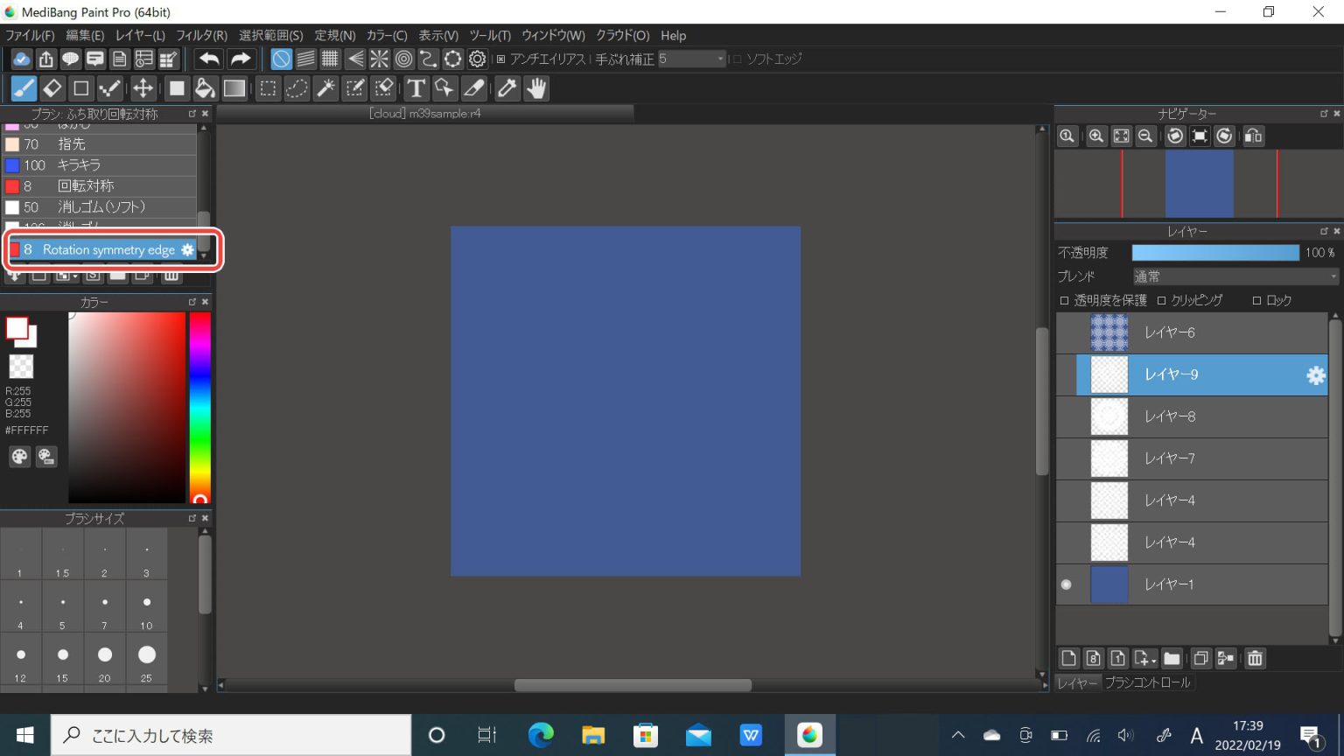The height and width of the screenshot is (756, 1344).
Task: Select the transparent color swatch
Action: [x=21, y=366]
